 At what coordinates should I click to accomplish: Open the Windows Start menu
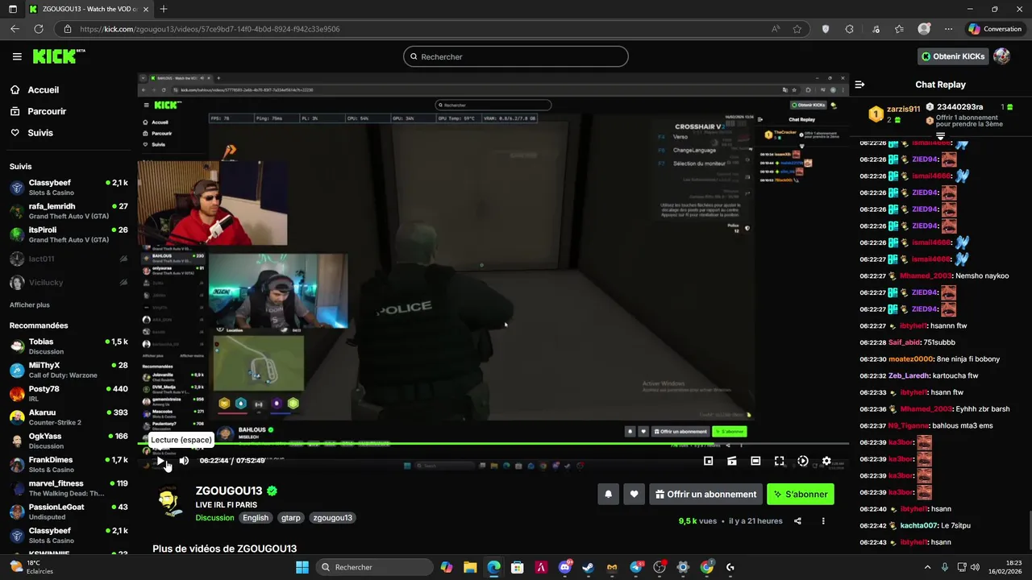tap(302, 567)
